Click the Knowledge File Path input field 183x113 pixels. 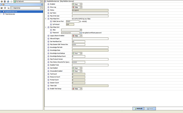(90, 47)
